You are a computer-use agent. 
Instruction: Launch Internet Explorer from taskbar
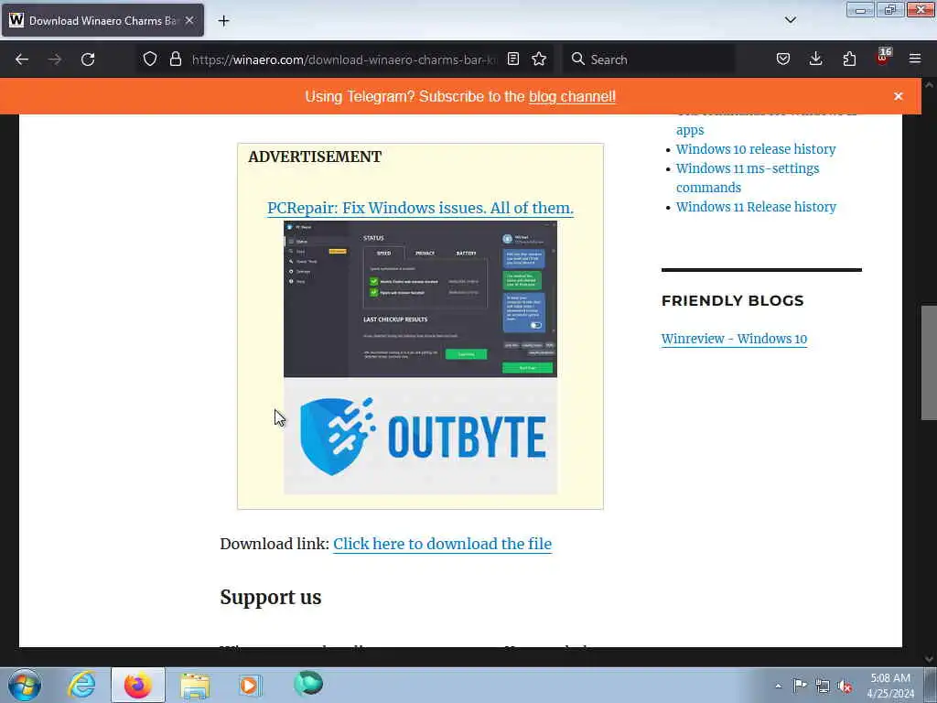coord(81,685)
